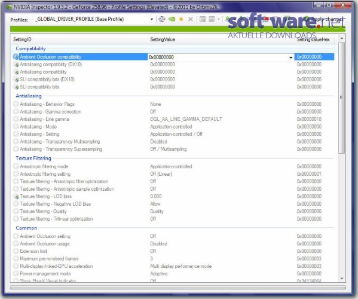Click the green NVIDIA restore defaults icon
The height and width of the screenshot is (299, 358).
(172, 19)
